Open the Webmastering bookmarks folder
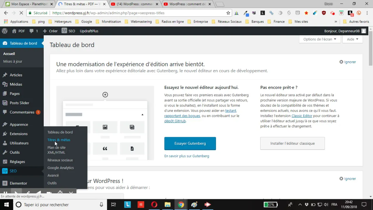373x210 pixels. (138, 22)
